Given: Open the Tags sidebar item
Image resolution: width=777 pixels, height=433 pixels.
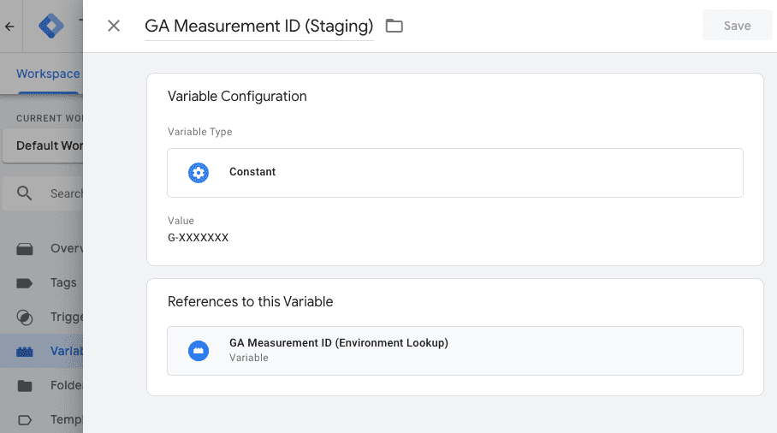Looking at the screenshot, I should point(42,282).
